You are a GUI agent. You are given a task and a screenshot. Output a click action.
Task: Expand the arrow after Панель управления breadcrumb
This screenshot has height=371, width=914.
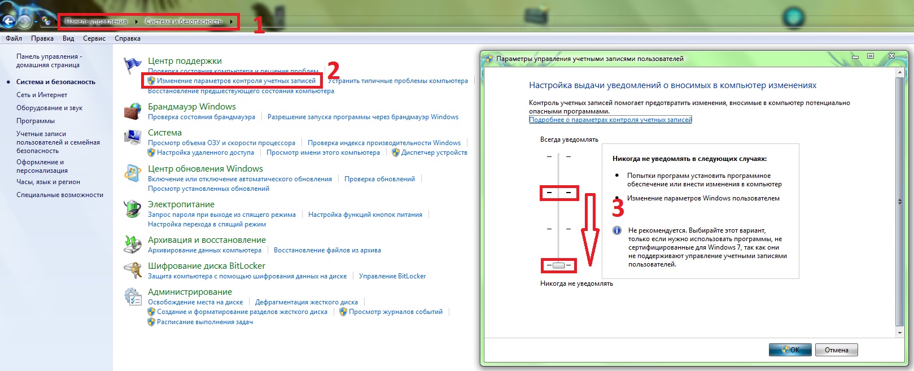tap(136, 22)
